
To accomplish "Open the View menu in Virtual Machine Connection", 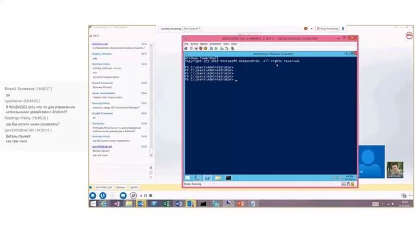I will point(226,44).
